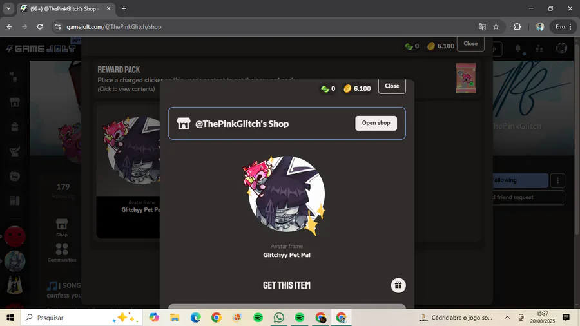Open the chat icon in left sidebar
The height and width of the screenshot is (326, 580).
pyautogui.click(x=15, y=176)
